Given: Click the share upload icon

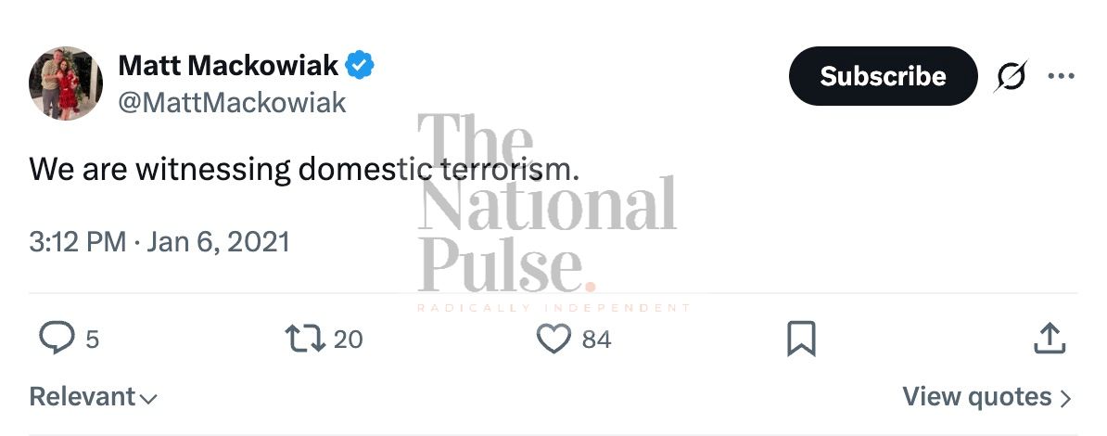Looking at the screenshot, I should coord(1049,339).
